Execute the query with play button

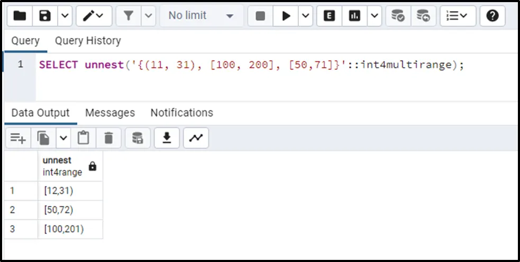pyautogui.click(x=286, y=16)
